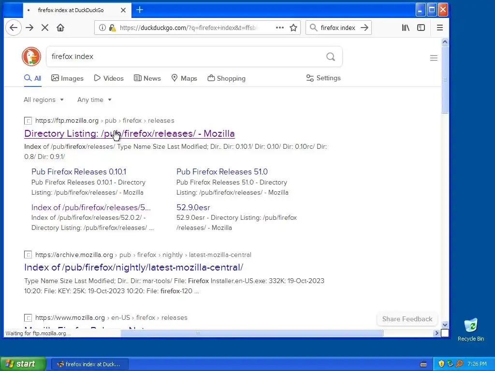Click the 7:26 PM clock in the tray
The height and width of the screenshot is (371, 495).
click(477, 364)
